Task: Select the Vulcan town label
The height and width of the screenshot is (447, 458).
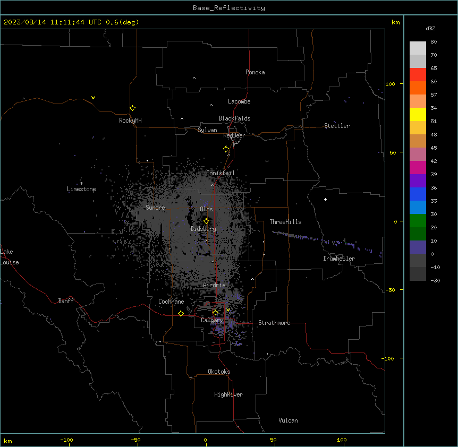Action: [289, 420]
